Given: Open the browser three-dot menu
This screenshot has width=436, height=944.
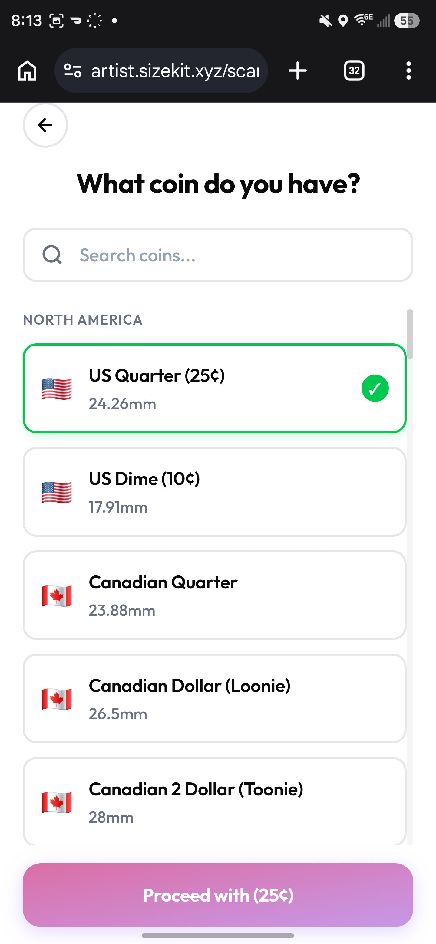Looking at the screenshot, I should 408,70.
